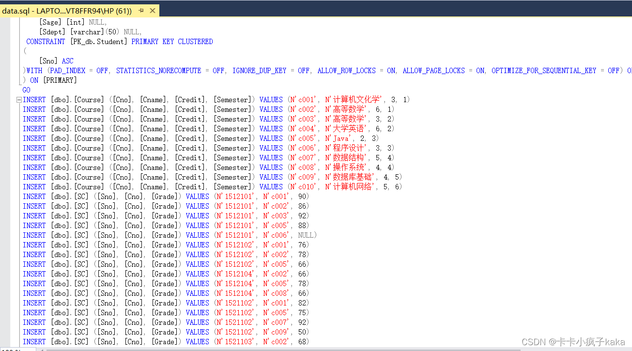Collapse the INSERT block at c001 line
This screenshot has height=351, width=632.
(x=19, y=100)
